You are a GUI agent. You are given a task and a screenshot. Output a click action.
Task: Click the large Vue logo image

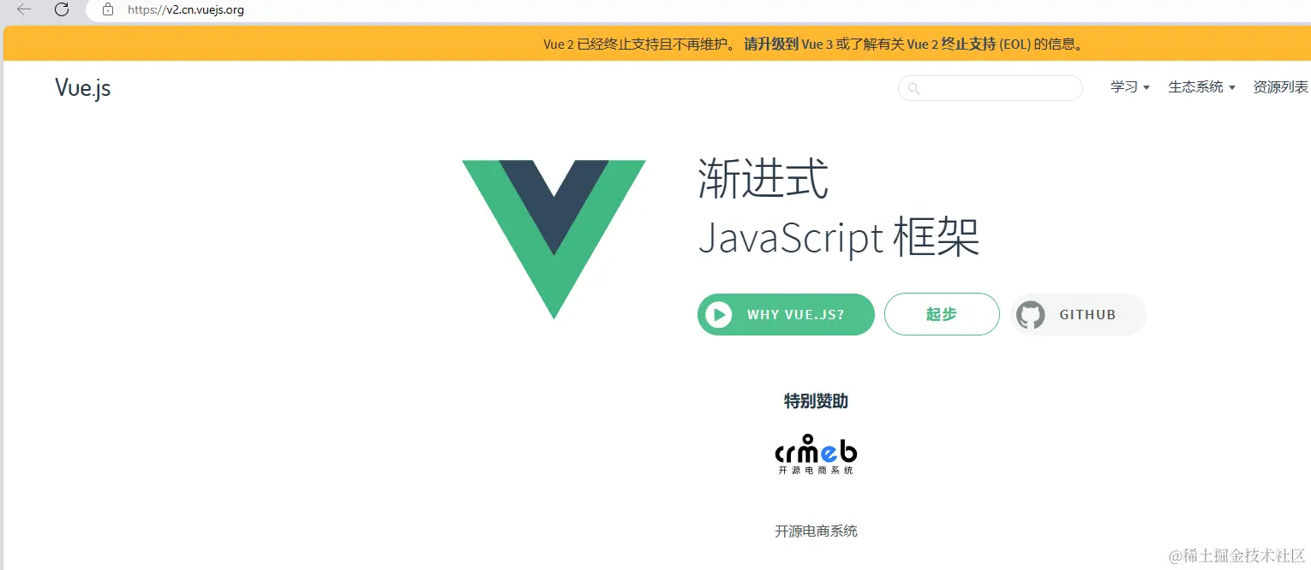pos(554,239)
